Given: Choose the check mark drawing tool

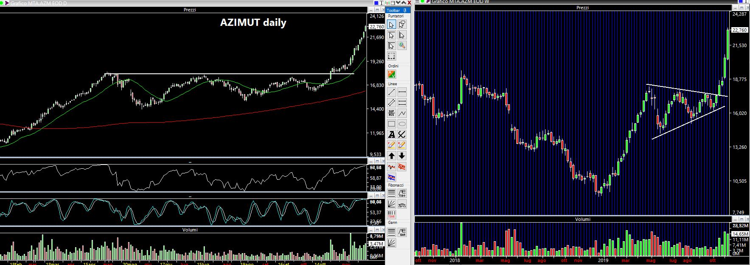Looking at the screenshot, I should (x=402, y=134).
